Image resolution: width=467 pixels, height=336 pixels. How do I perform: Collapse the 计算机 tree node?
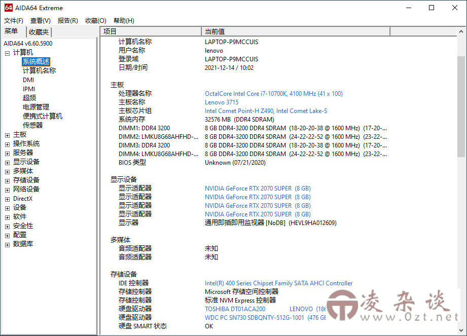point(8,53)
